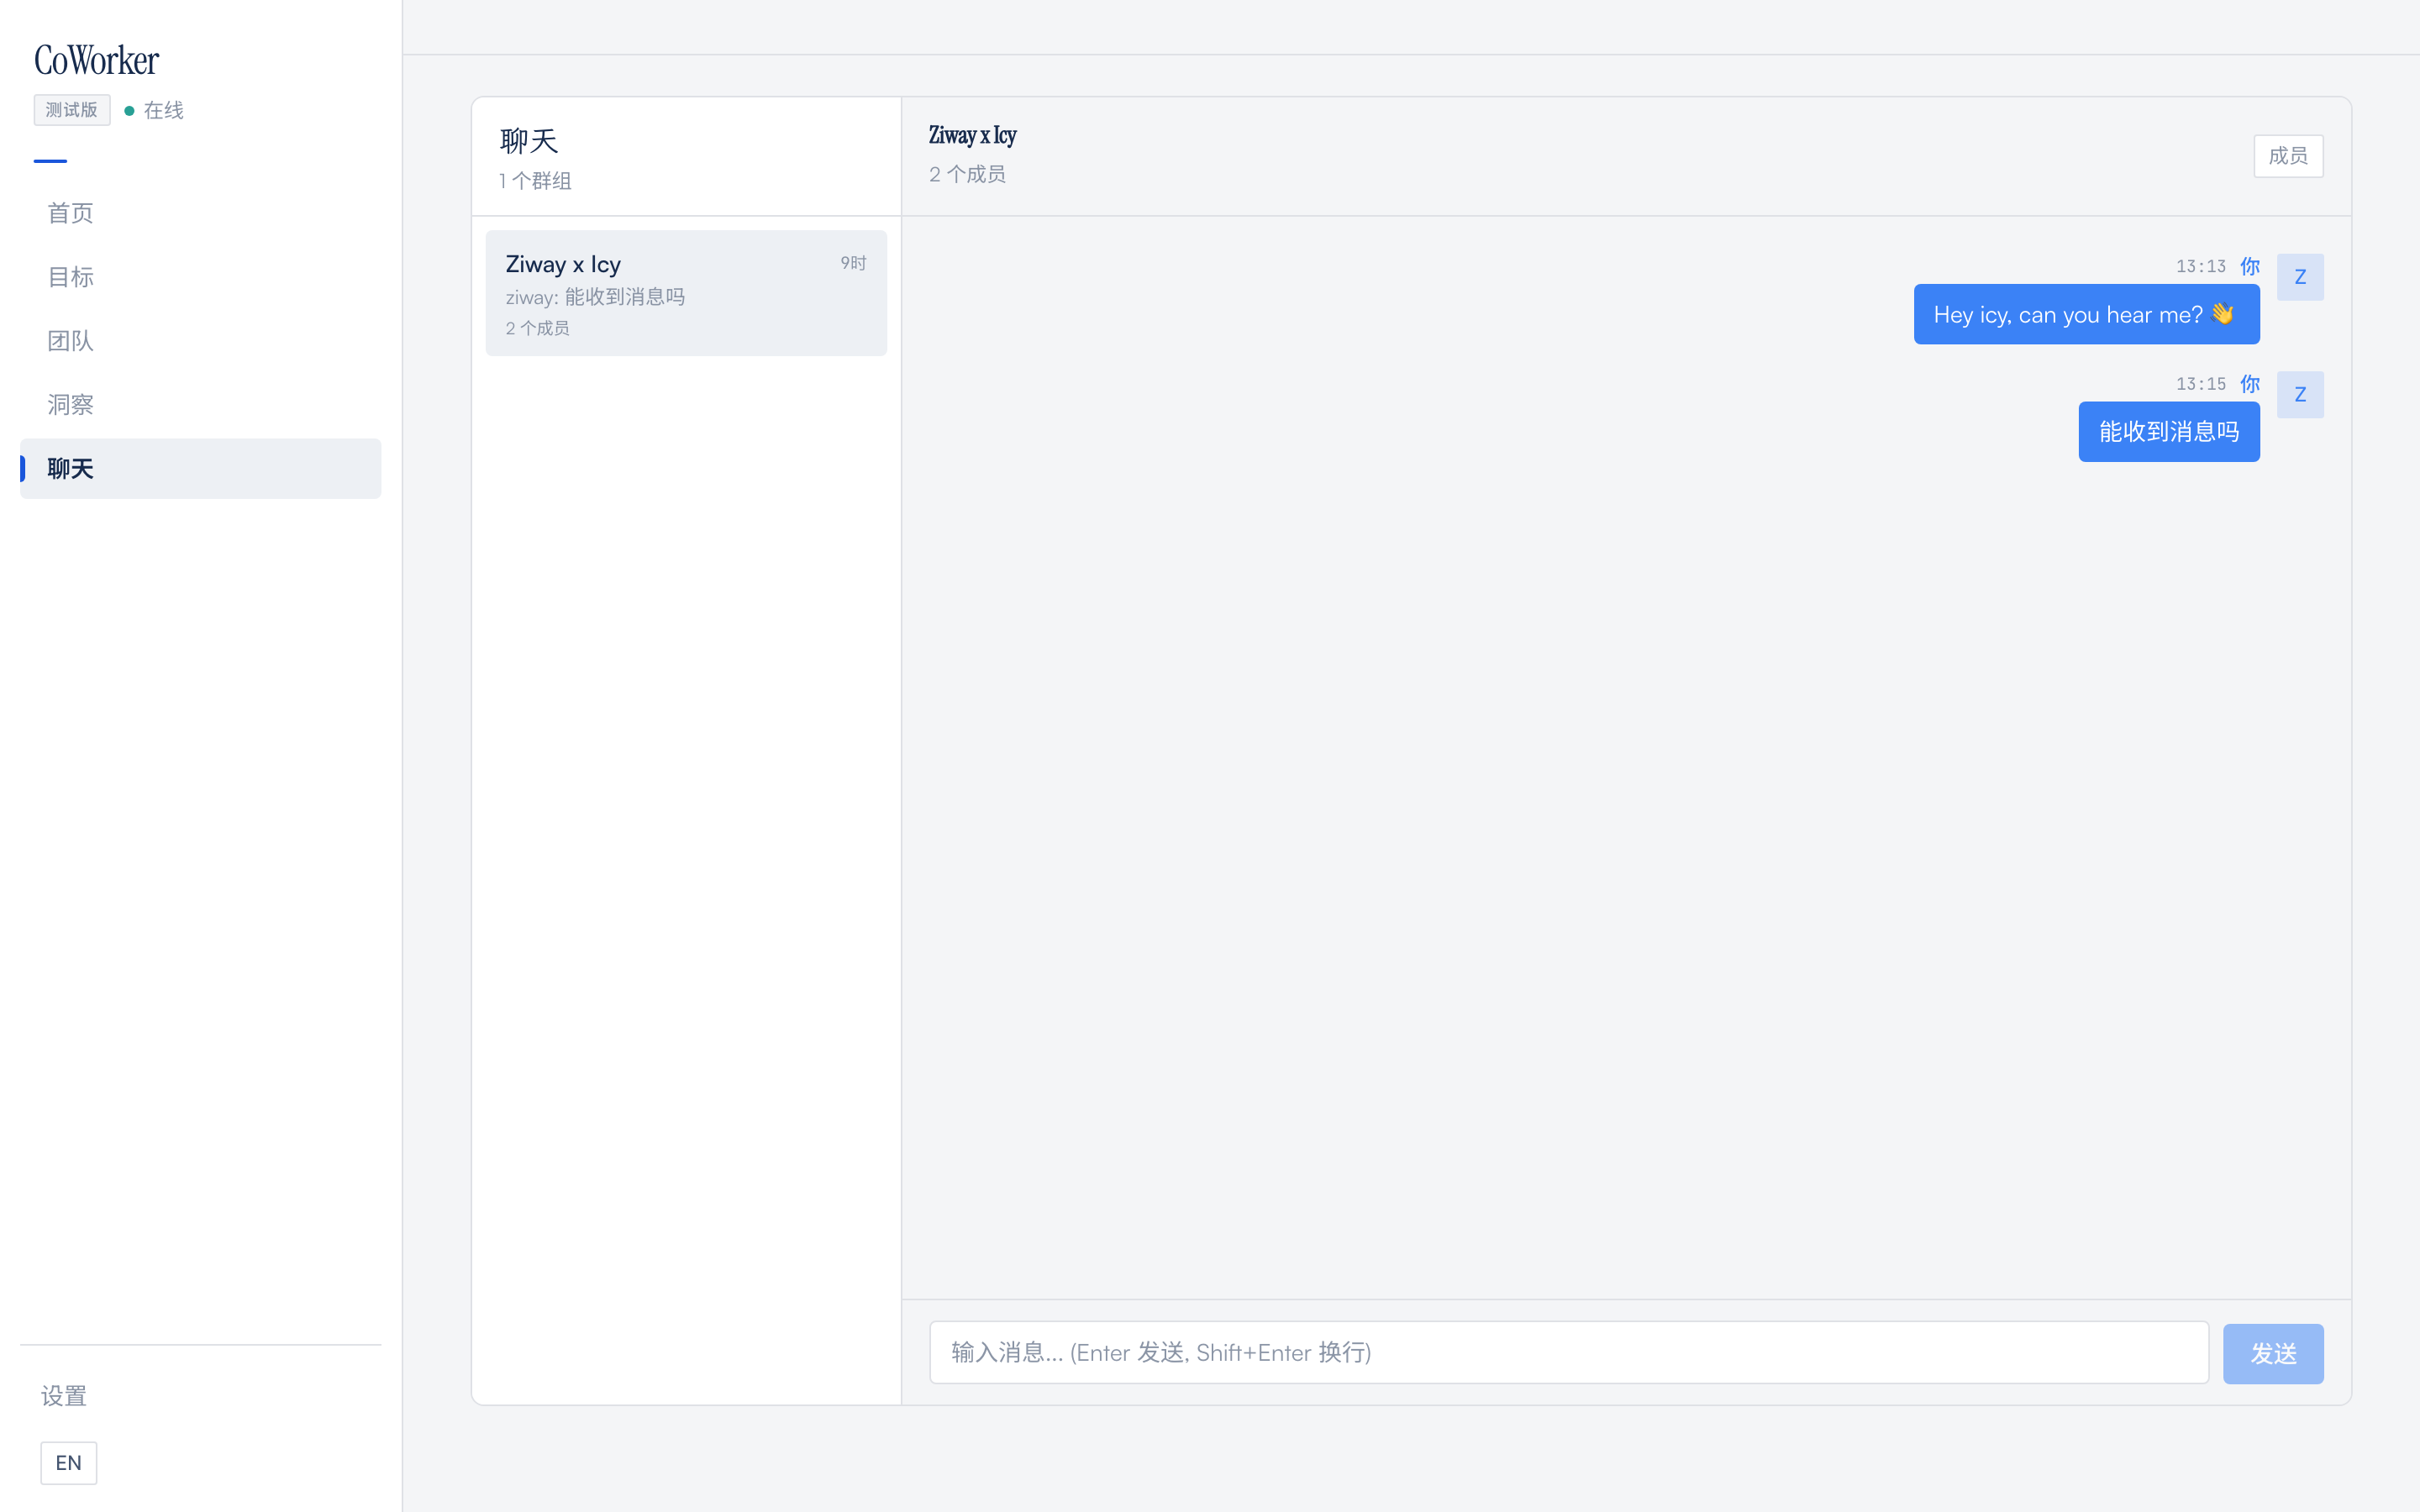The image size is (2420, 1512).
Task: Select 聊天 in the sidebar navigation
Action: pos(200,469)
